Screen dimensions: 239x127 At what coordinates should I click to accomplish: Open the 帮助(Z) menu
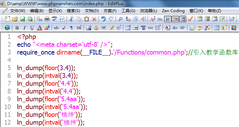(214, 11)
